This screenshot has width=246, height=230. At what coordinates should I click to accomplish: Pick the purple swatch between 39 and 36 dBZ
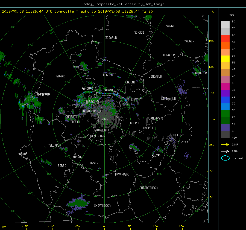tap(225, 93)
